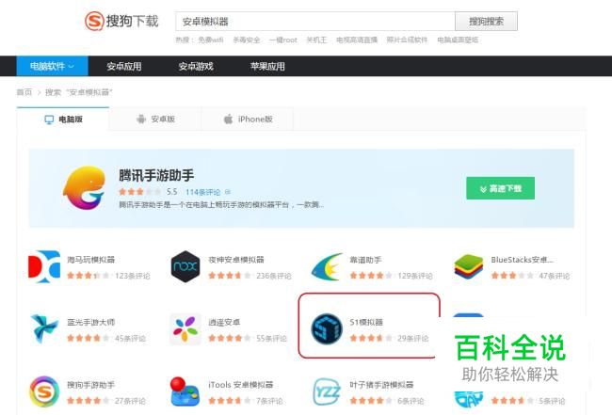Open the 电视高清直播 hot search link
The image size is (612, 415).
click(357, 40)
